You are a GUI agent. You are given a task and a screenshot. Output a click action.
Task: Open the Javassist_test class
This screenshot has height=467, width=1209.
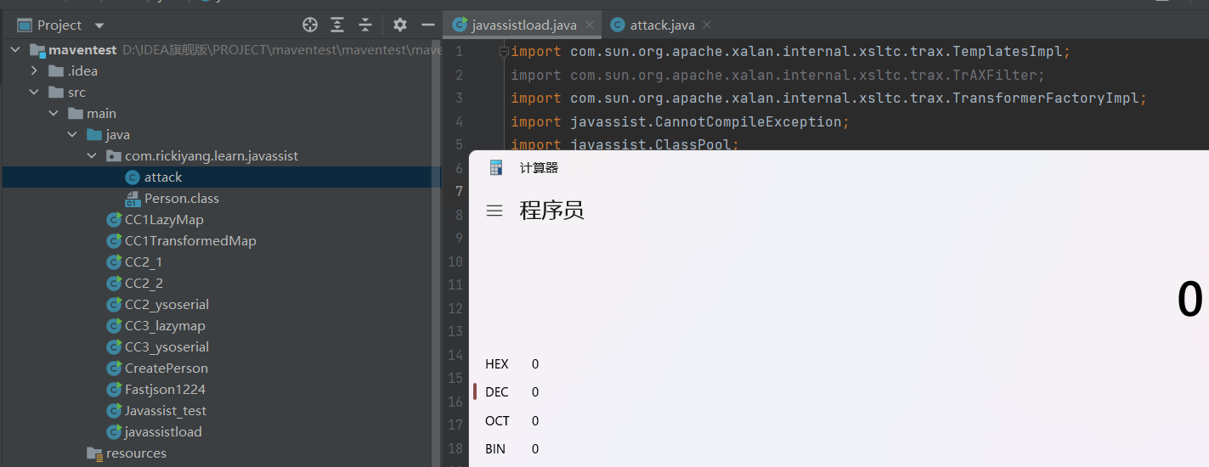tap(166, 411)
